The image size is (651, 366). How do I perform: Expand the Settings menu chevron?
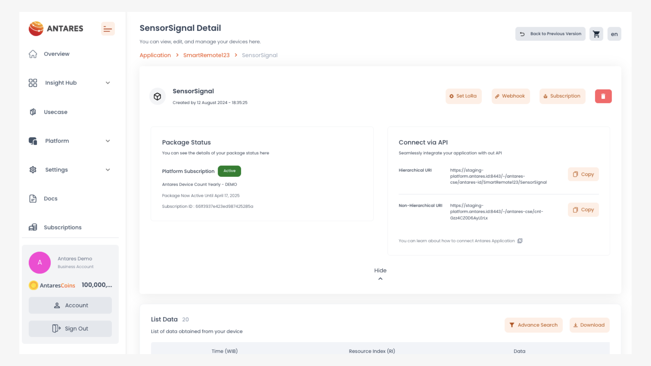108,170
